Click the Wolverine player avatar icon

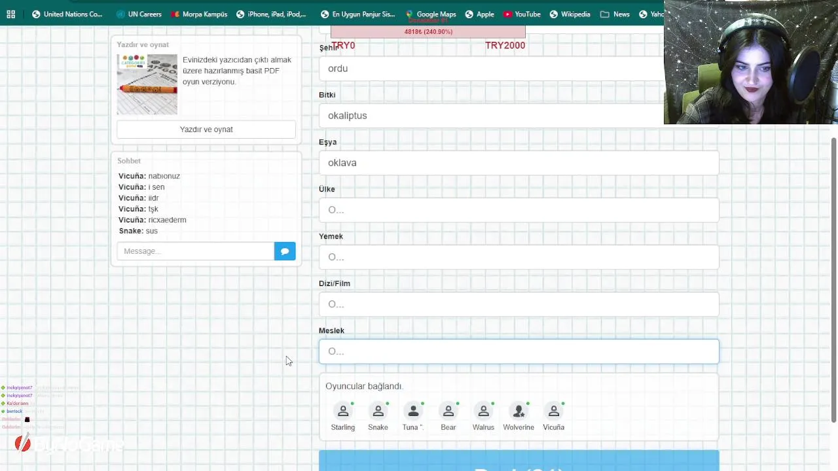click(519, 411)
